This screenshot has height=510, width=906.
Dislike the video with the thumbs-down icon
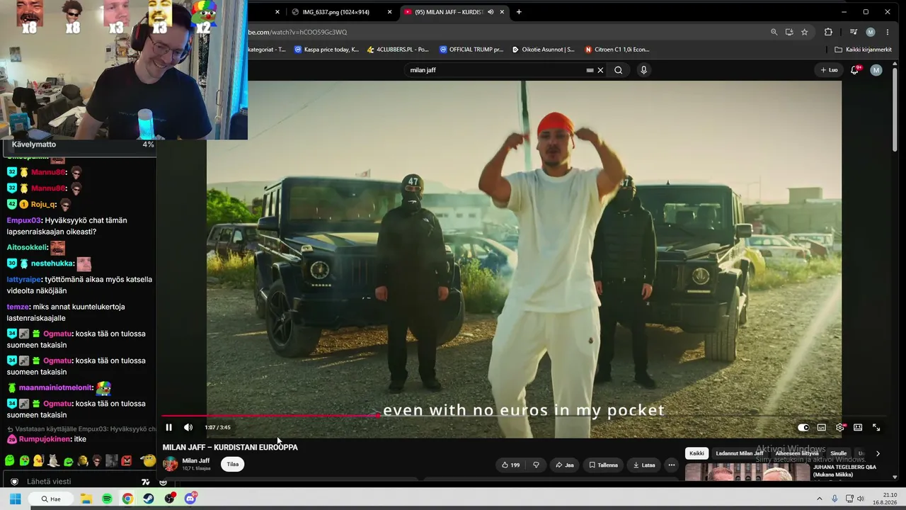click(x=536, y=465)
